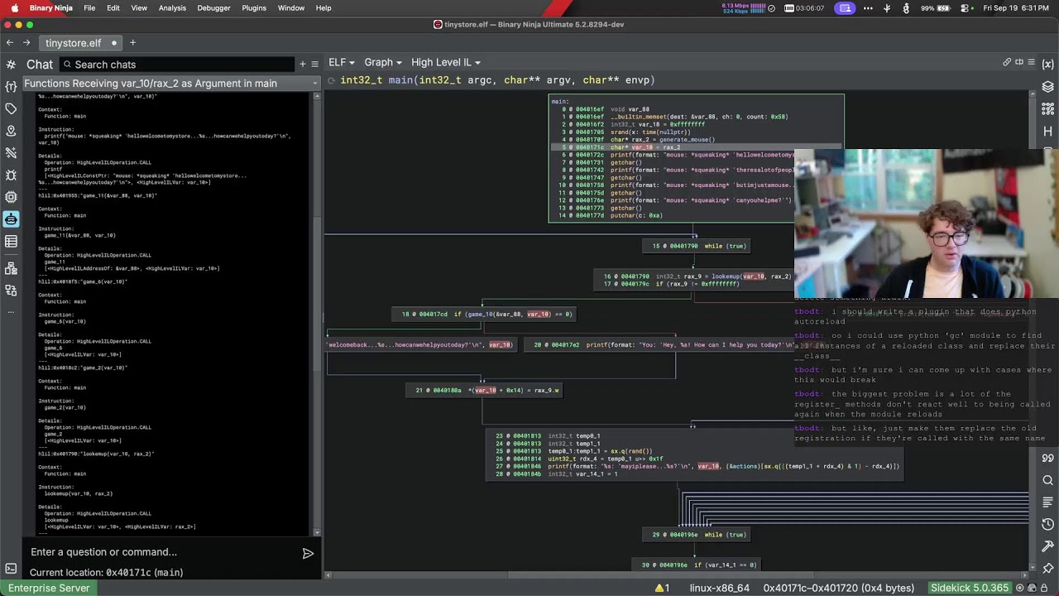
Task: Open the quotes strings right sidebar icon
Action: point(1047,458)
